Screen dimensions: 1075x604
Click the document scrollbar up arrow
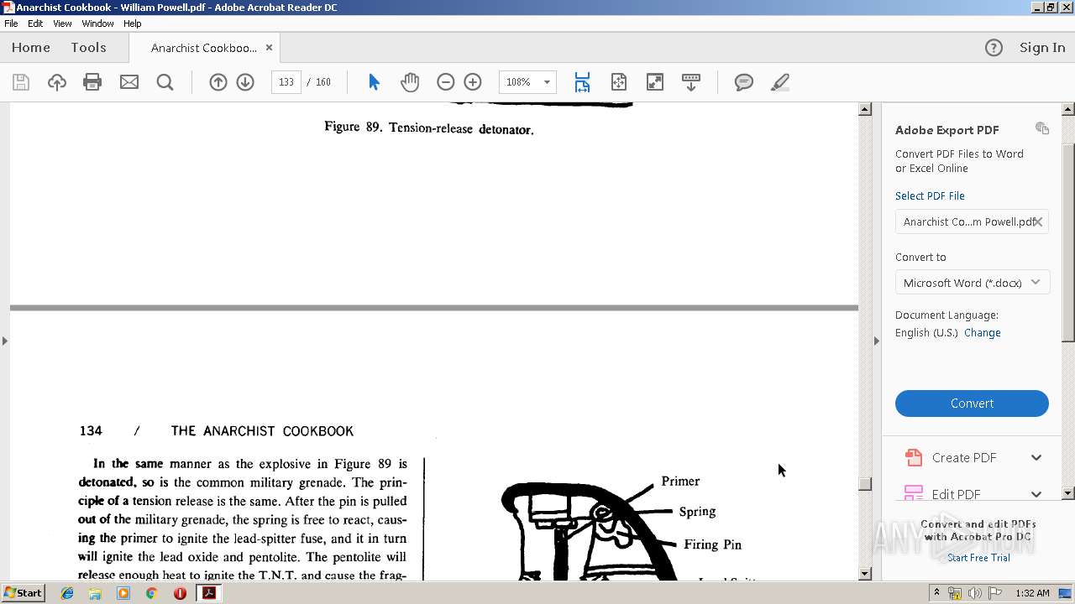[x=865, y=109]
